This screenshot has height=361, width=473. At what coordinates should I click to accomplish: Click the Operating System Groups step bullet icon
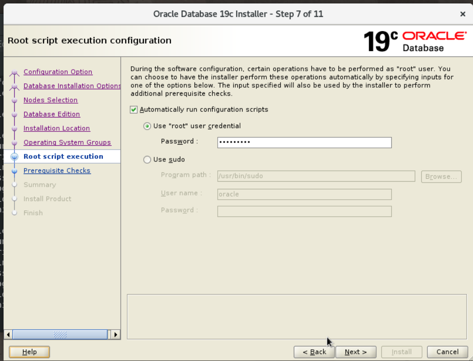15,143
